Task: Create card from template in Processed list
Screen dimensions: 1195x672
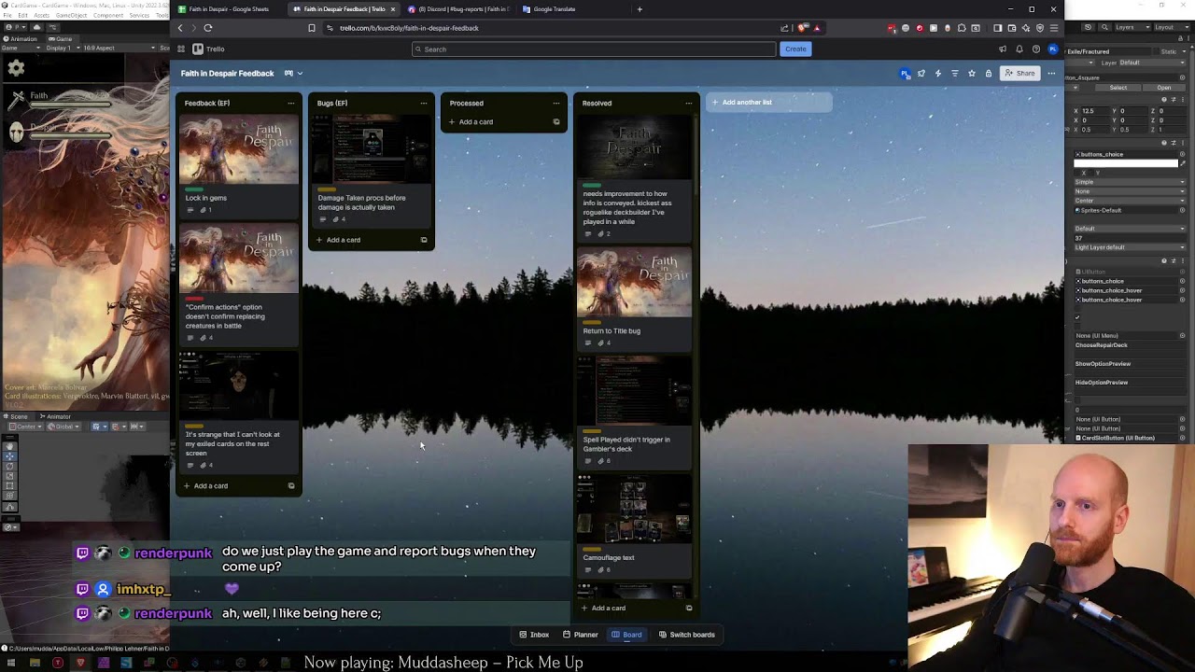Action: point(556,121)
